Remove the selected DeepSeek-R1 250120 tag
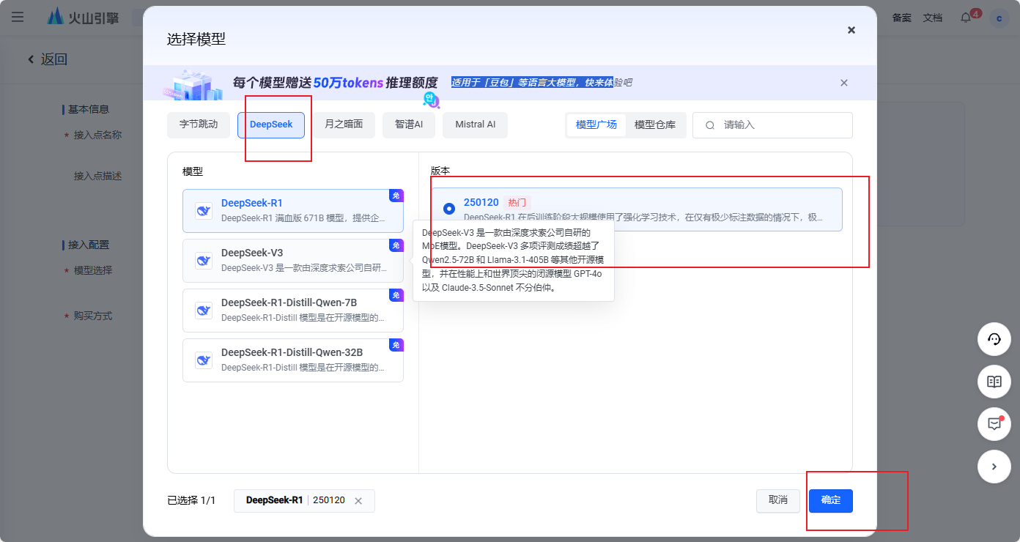This screenshot has width=1020, height=542. (x=358, y=501)
